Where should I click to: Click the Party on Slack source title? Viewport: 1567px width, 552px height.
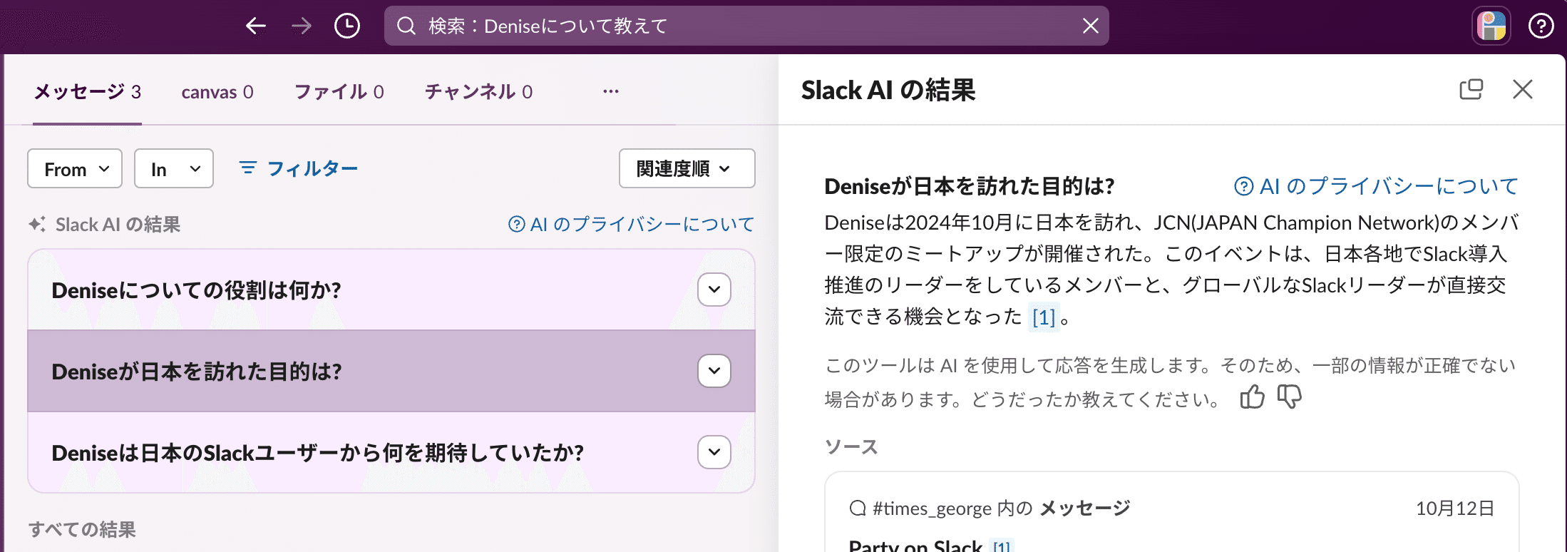point(915,545)
